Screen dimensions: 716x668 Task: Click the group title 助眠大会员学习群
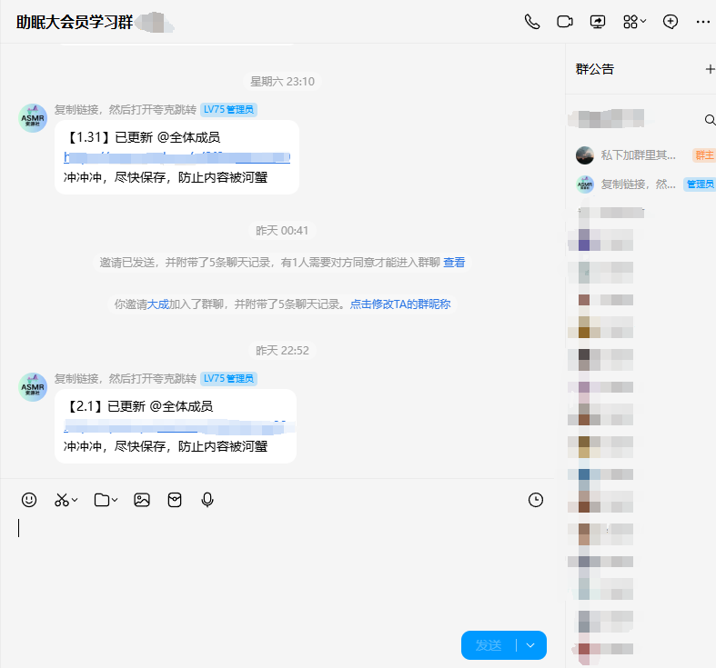pos(75,22)
